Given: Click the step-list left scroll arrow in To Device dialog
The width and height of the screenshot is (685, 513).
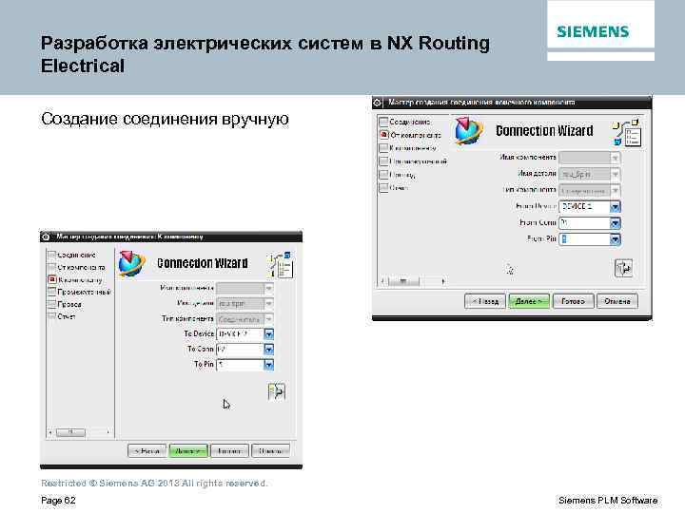Looking at the screenshot, I should (50, 432).
